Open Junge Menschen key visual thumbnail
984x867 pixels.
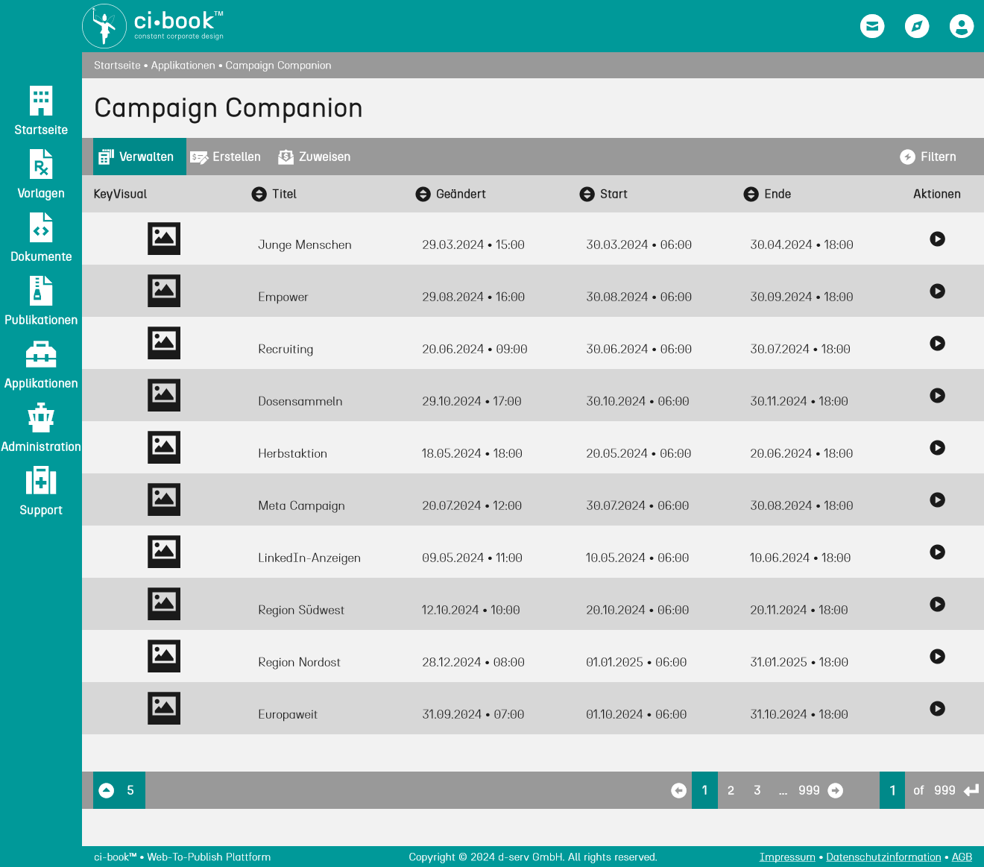(164, 239)
